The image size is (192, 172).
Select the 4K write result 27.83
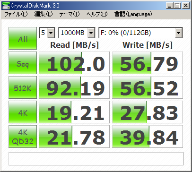[148, 112]
